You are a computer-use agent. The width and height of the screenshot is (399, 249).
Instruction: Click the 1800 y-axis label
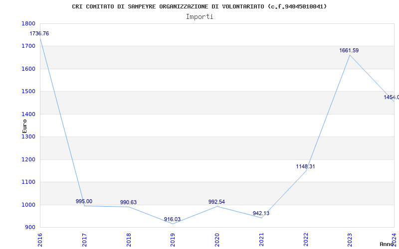coord(29,23)
